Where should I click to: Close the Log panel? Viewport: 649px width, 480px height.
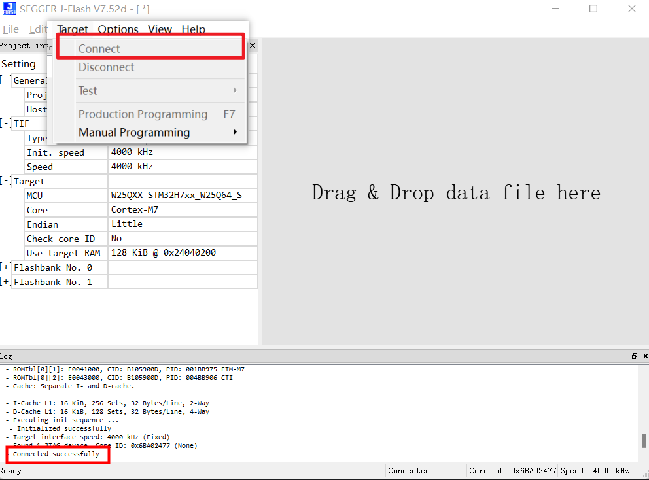(645, 356)
